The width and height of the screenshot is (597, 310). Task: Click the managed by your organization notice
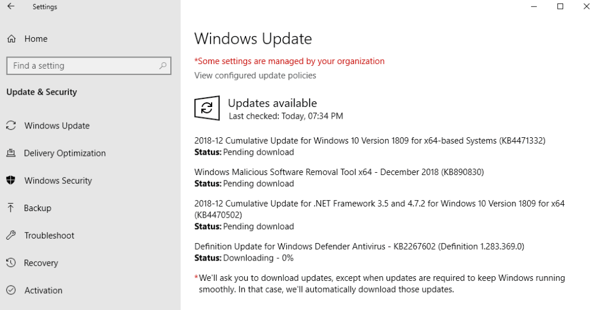pos(289,61)
